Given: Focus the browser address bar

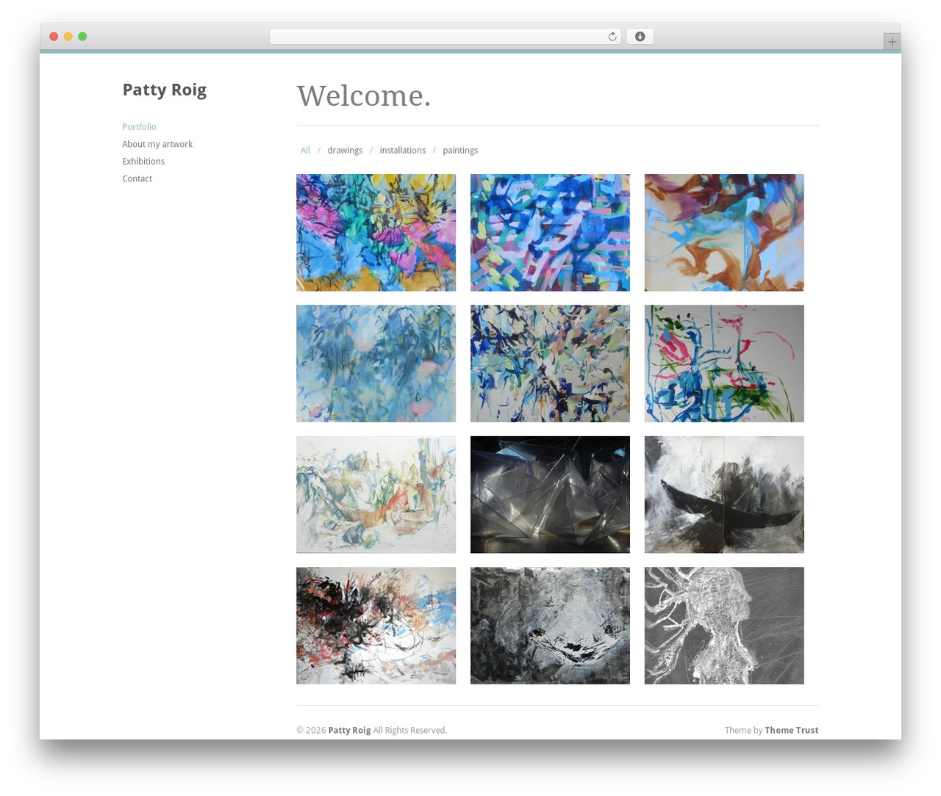Looking at the screenshot, I should point(445,37).
